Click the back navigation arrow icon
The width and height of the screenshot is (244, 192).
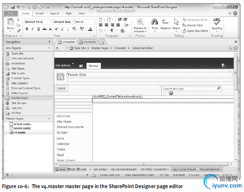click(x=57, y=48)
